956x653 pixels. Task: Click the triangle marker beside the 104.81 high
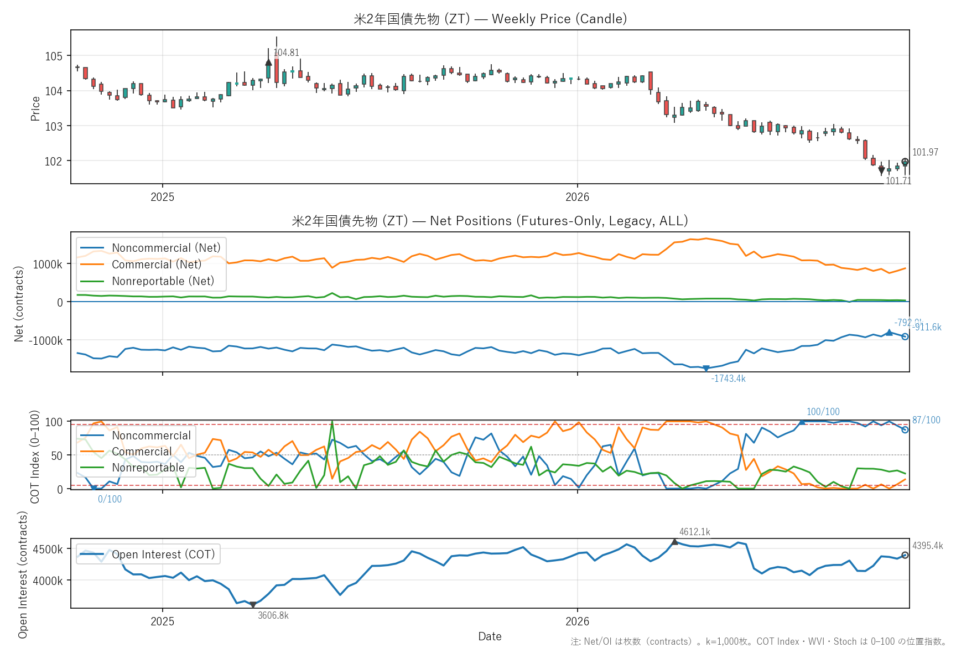[x=269, y=62]
